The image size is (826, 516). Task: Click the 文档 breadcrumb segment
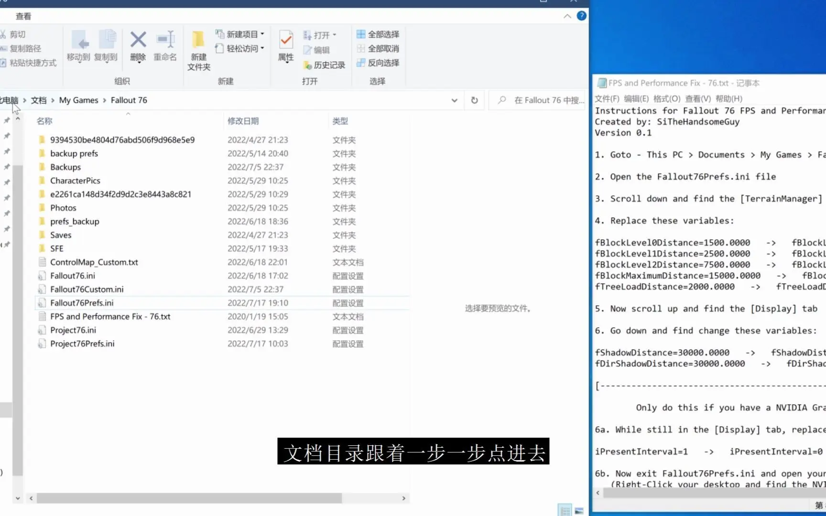pos(39,100)
